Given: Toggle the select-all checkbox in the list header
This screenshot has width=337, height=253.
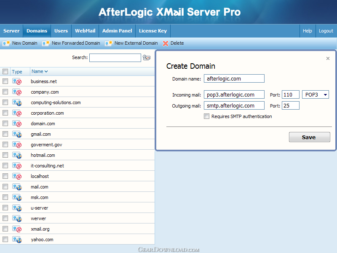Looking at the screenshot, I should click(5, 71).
